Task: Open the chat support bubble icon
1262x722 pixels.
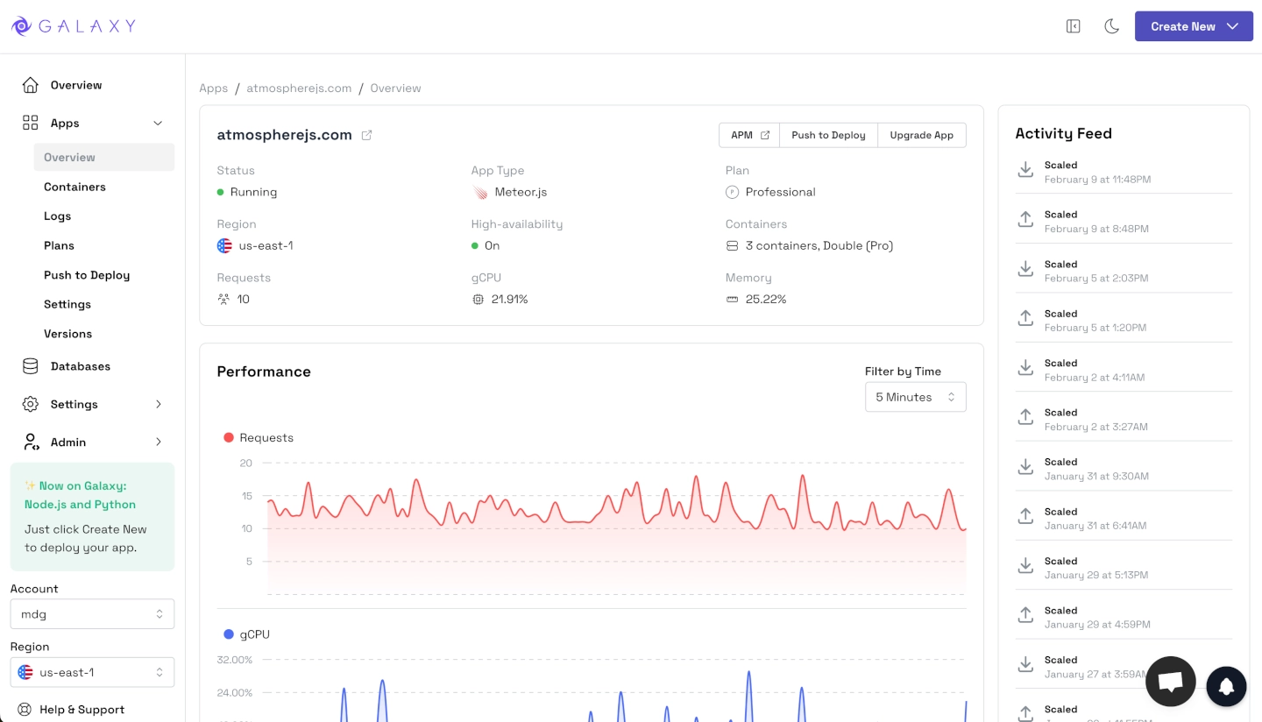Action: click(1170, 681)
